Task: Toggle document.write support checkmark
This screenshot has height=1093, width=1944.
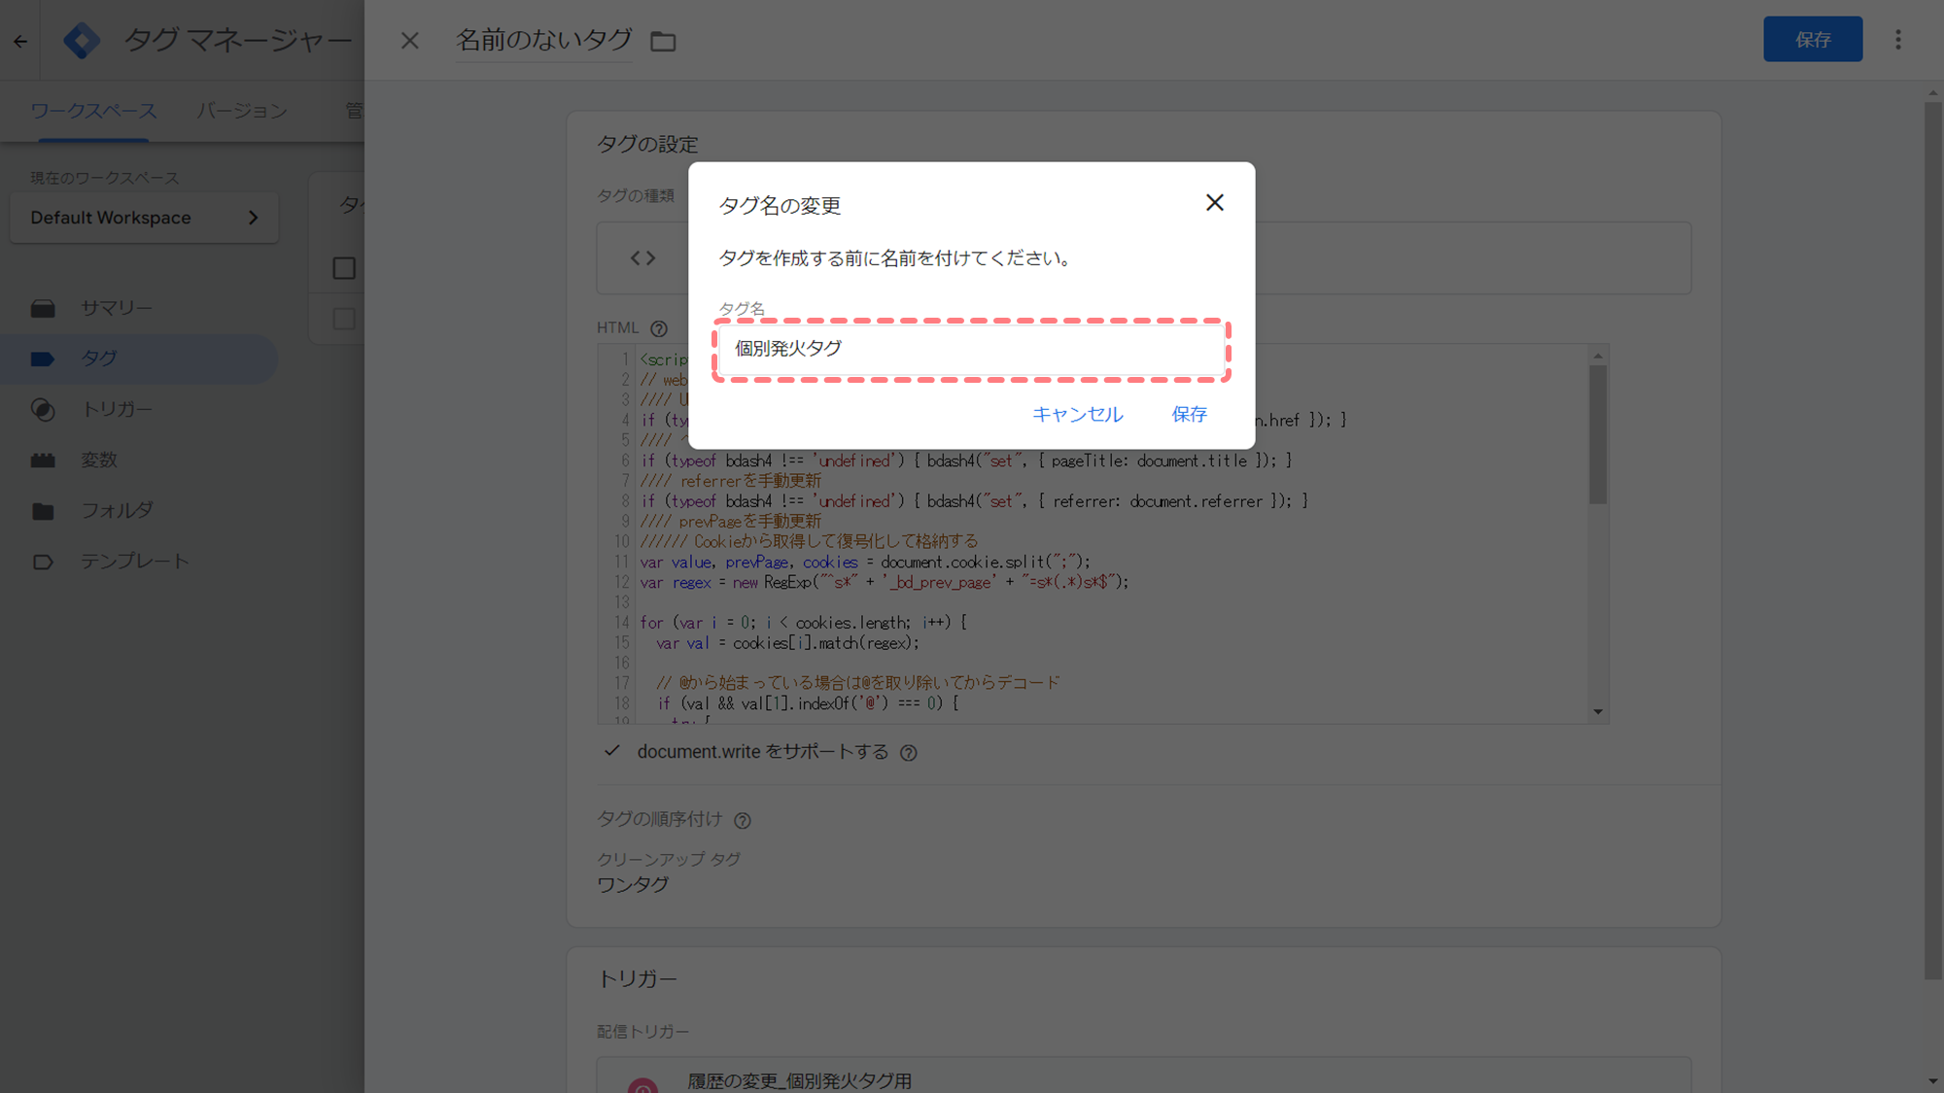Action: tap(611, 751)
